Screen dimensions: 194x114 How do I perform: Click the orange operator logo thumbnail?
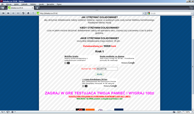(x=90, y=110)
